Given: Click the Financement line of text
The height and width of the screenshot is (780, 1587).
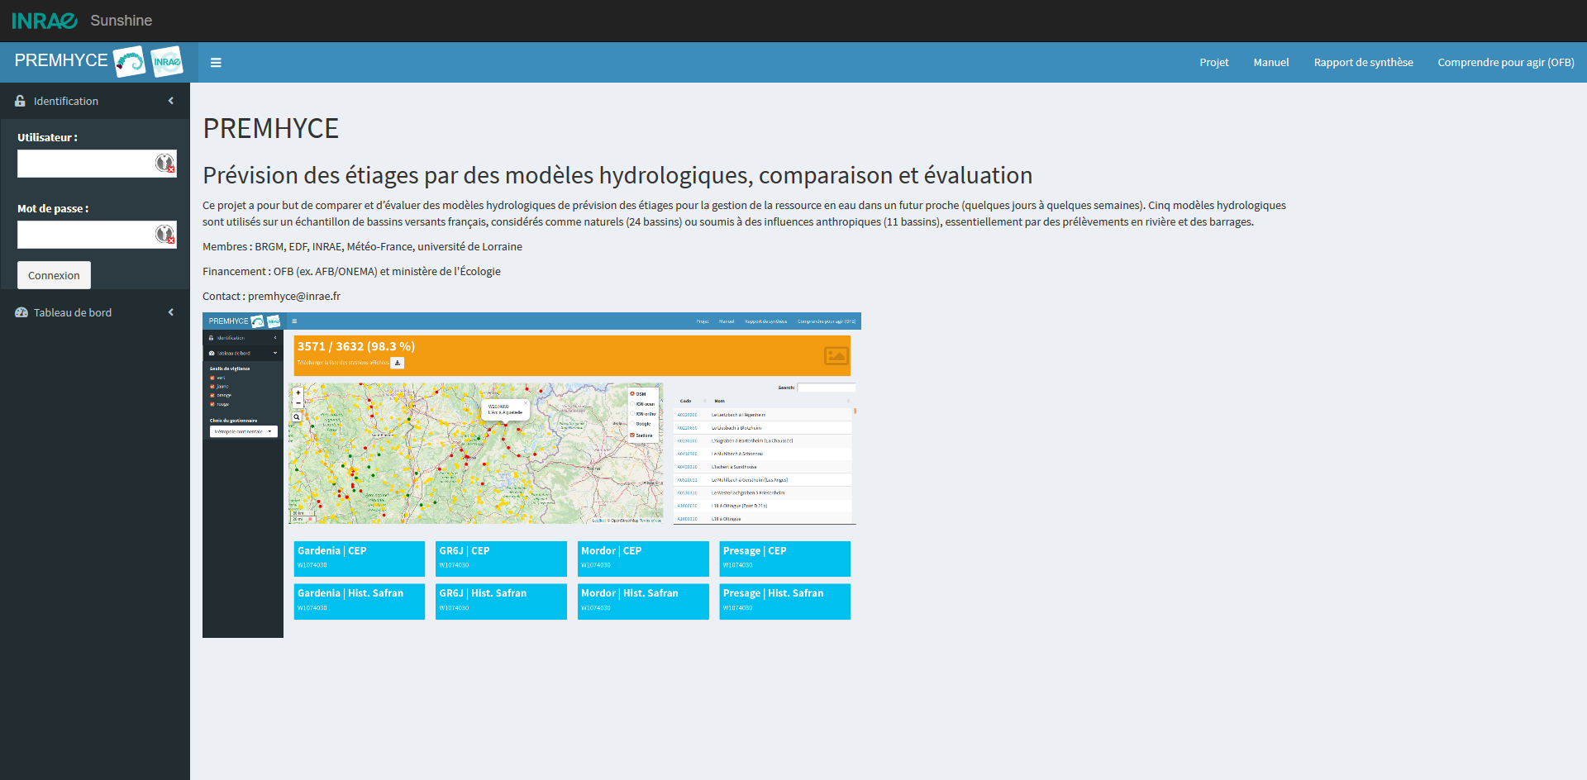Looking at the screenshot, I should click(x=351, y=271).
